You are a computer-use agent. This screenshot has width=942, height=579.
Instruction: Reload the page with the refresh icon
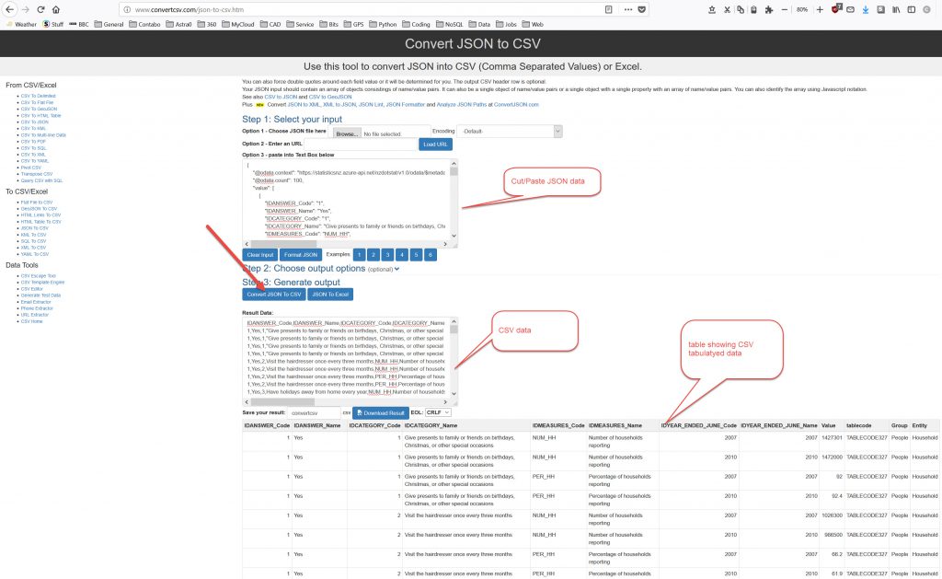[41, 9]
